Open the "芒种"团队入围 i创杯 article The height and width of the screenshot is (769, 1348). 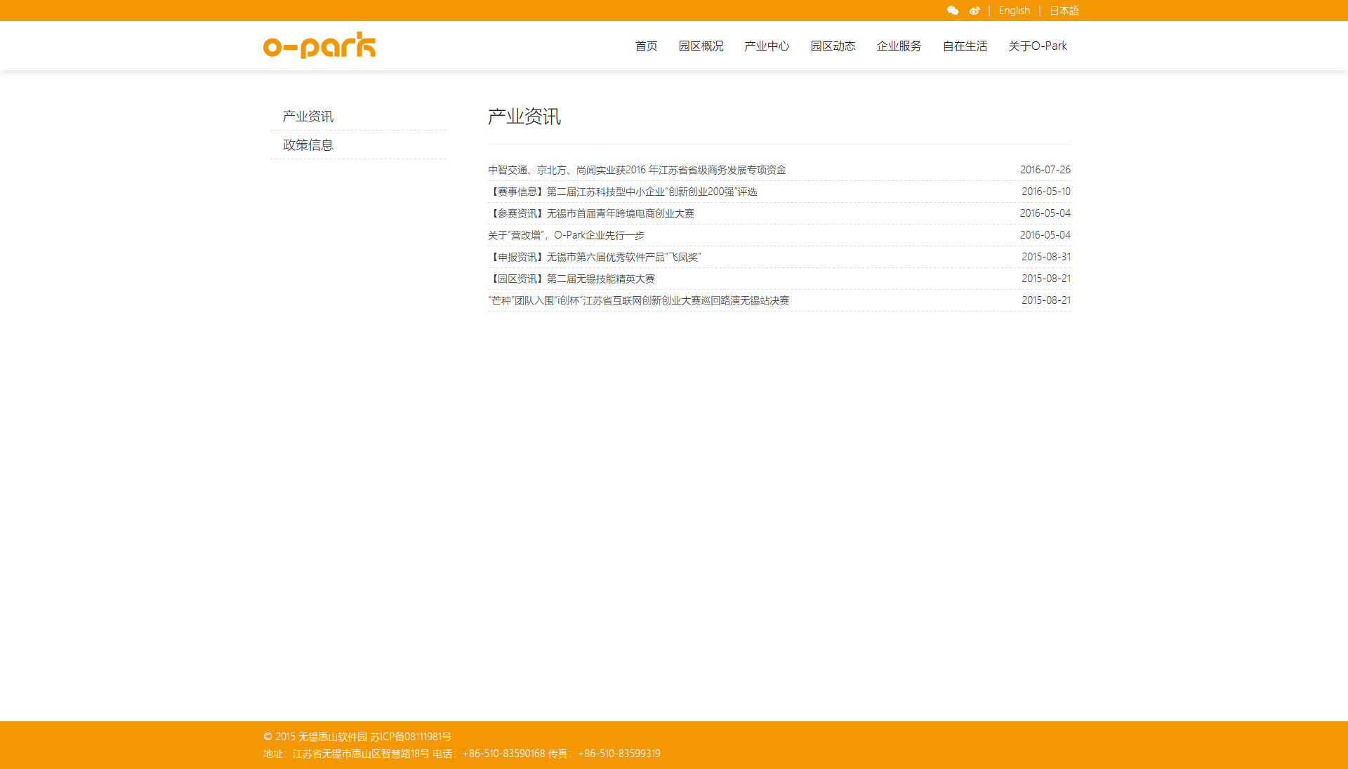(x=638, y=300)
